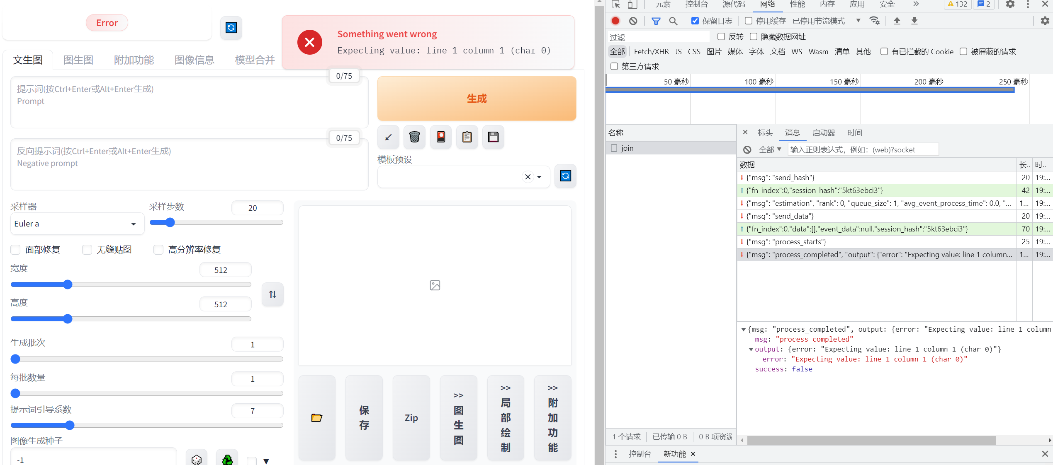Enable the 面部修复 checkbox
This screenshot has width=1053, height=465.
pyautogui.click(x=15, y=249)
